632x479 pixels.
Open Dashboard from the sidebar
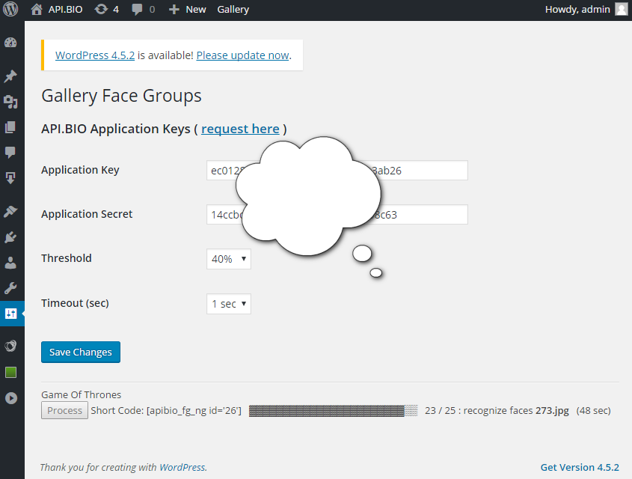click(x=10, y=43)
